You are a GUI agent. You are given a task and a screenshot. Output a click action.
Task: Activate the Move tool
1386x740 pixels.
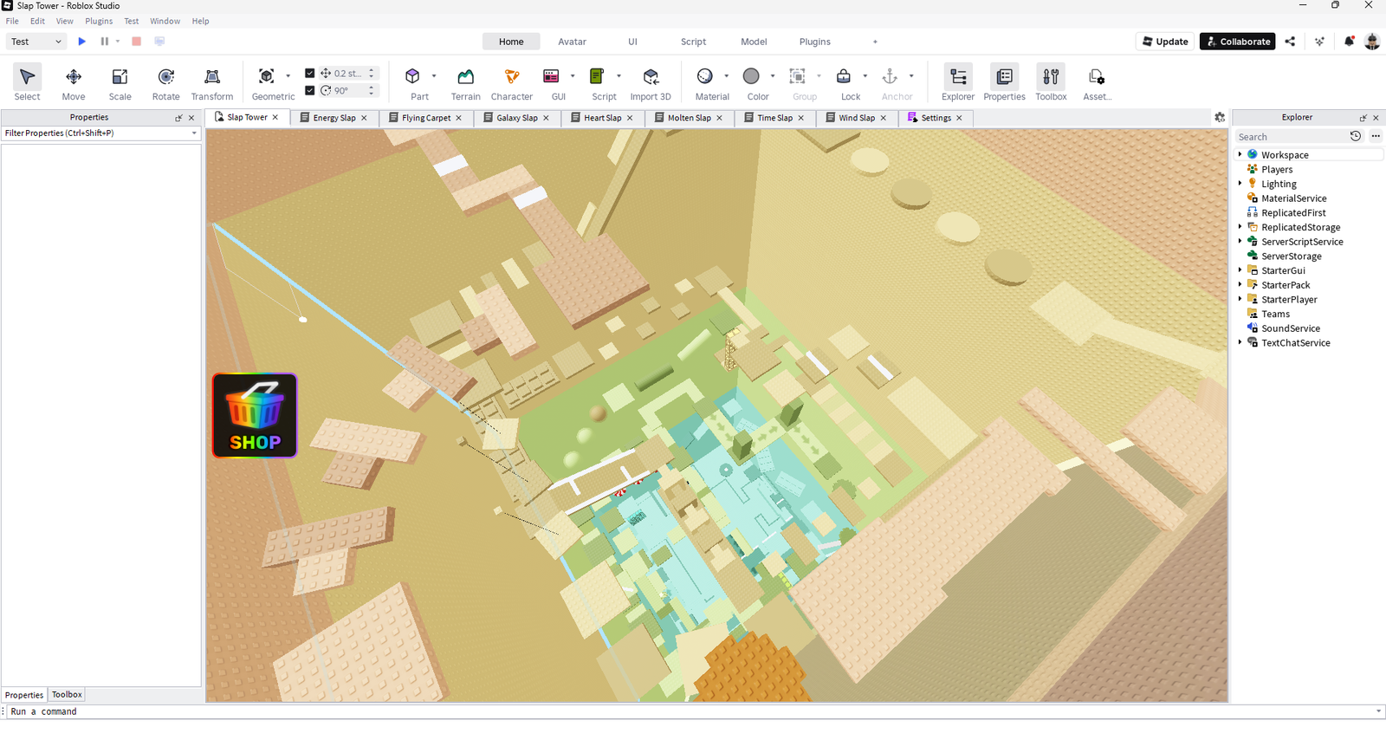tap(74, 83)
